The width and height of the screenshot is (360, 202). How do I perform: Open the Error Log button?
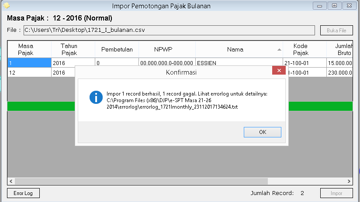[23, 193]
